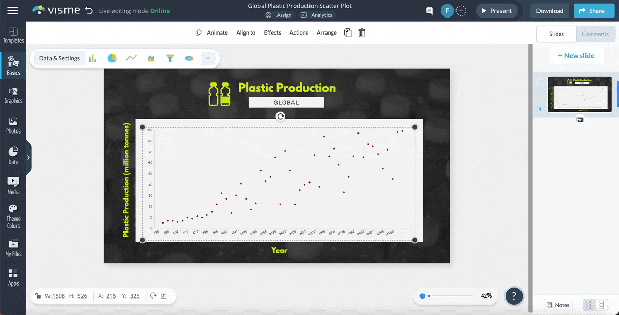Choose the line chart type icon
619x315 pixels.
[131, 58]
